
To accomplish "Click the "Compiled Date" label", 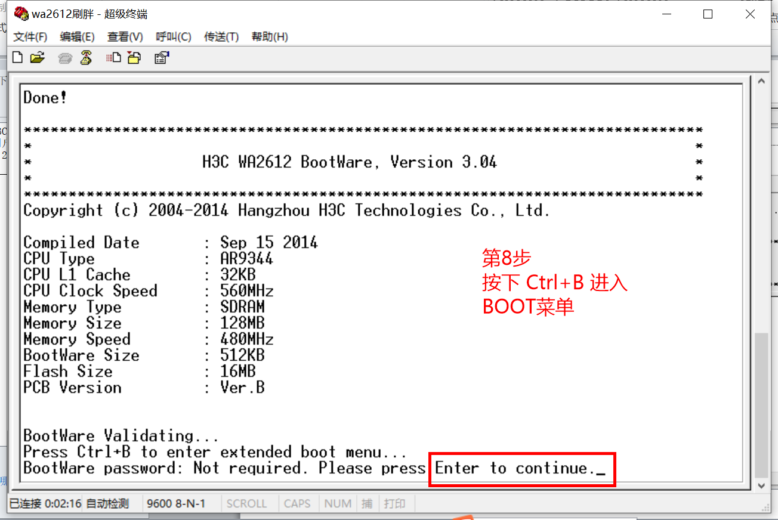I will (81, 243).
